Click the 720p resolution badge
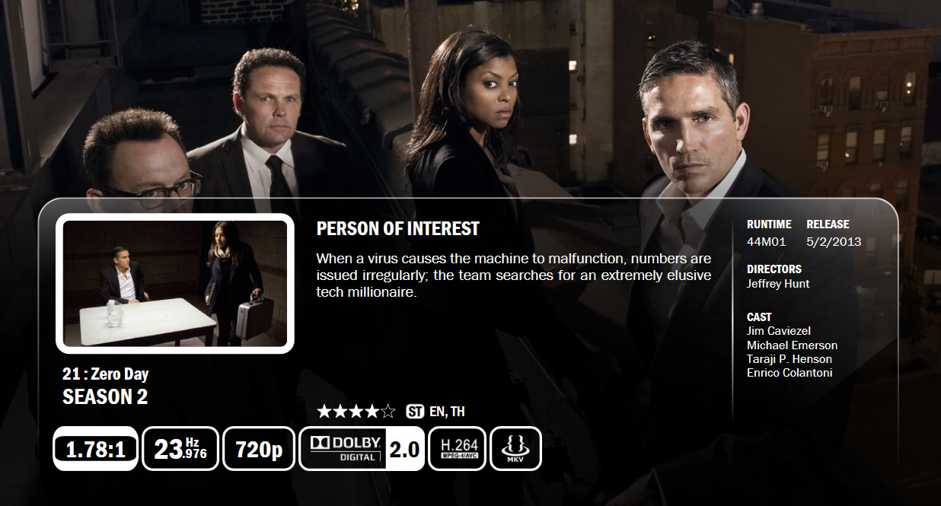The image size is (941, 506). tap(259, 449)
